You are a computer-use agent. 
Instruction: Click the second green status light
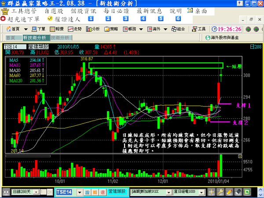click(256, 29)
